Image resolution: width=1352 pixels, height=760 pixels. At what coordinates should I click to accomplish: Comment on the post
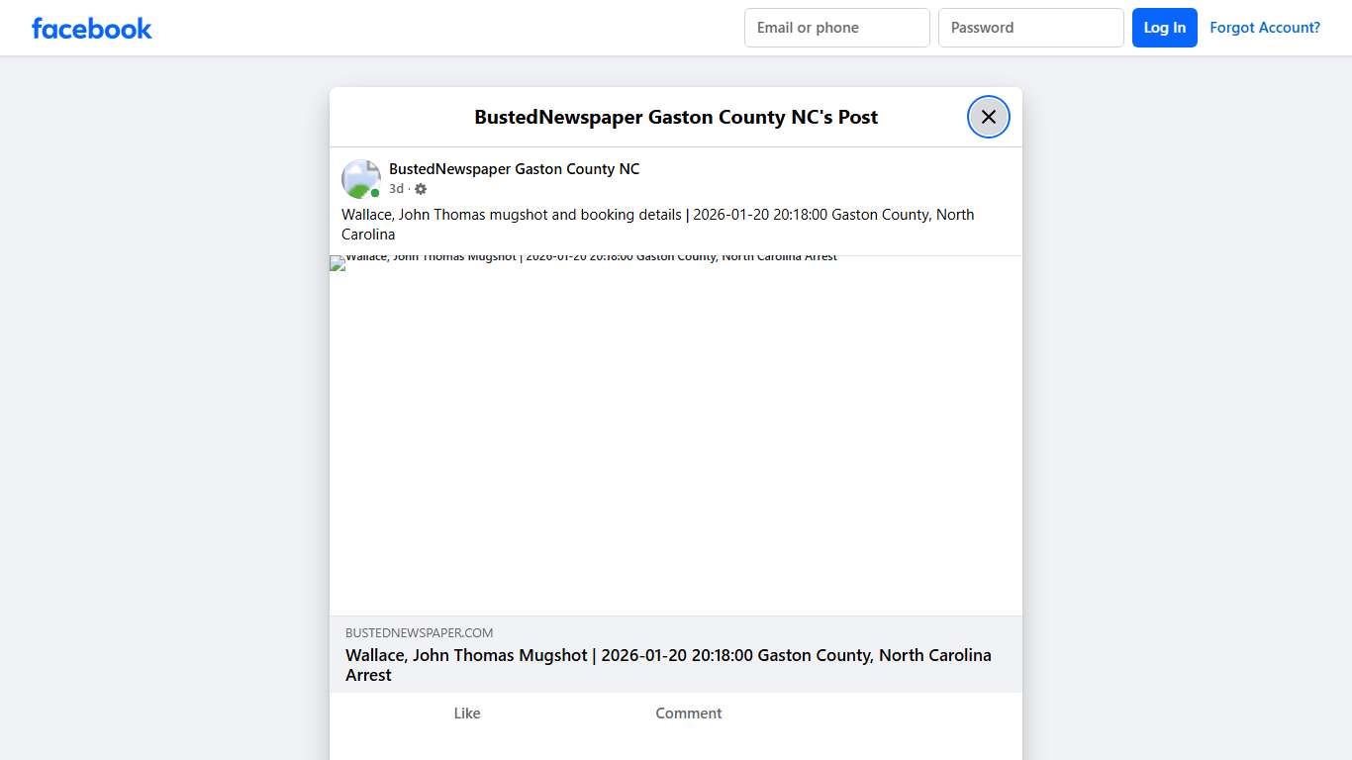tap(688, 712)
